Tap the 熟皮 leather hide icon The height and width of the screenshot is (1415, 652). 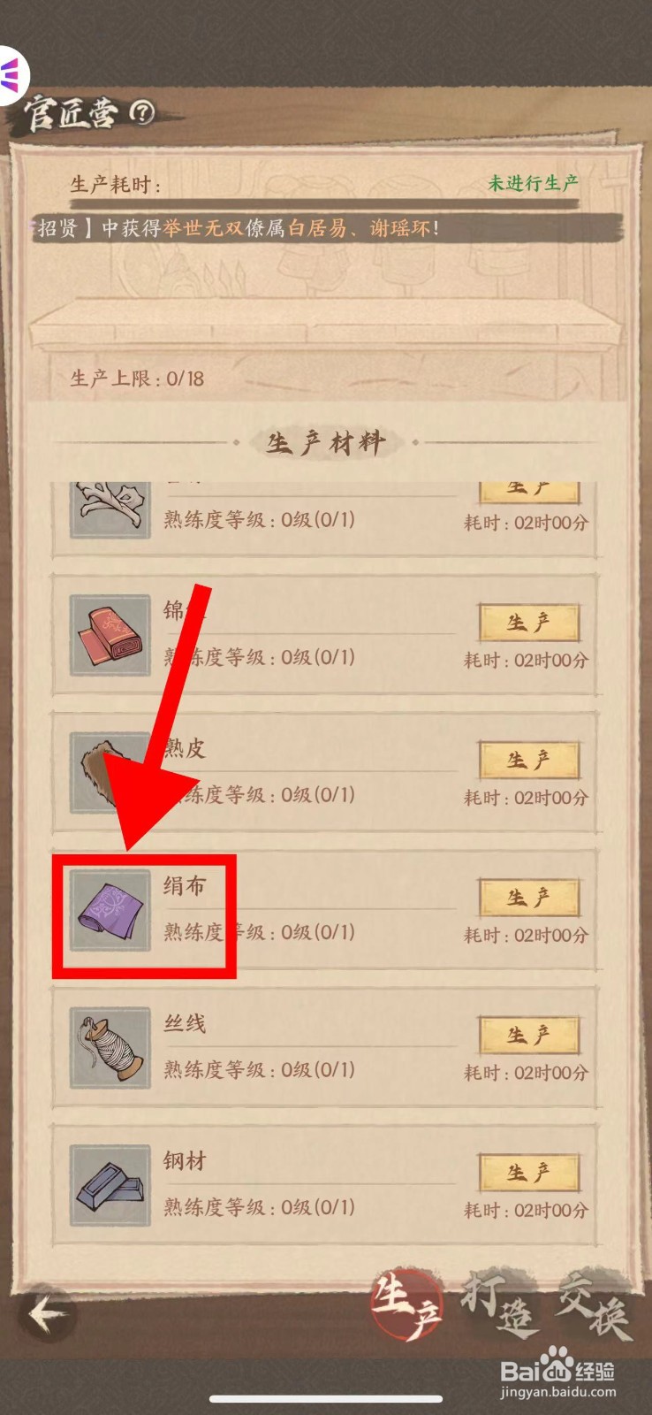(110, 772)
